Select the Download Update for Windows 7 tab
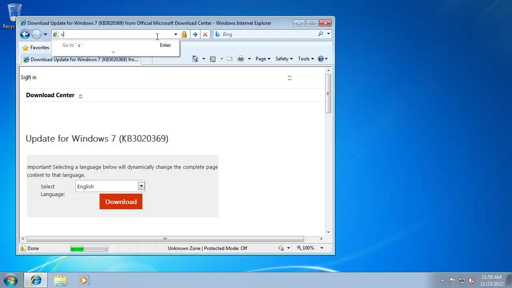The image size is (512, 288). point(81,60)
